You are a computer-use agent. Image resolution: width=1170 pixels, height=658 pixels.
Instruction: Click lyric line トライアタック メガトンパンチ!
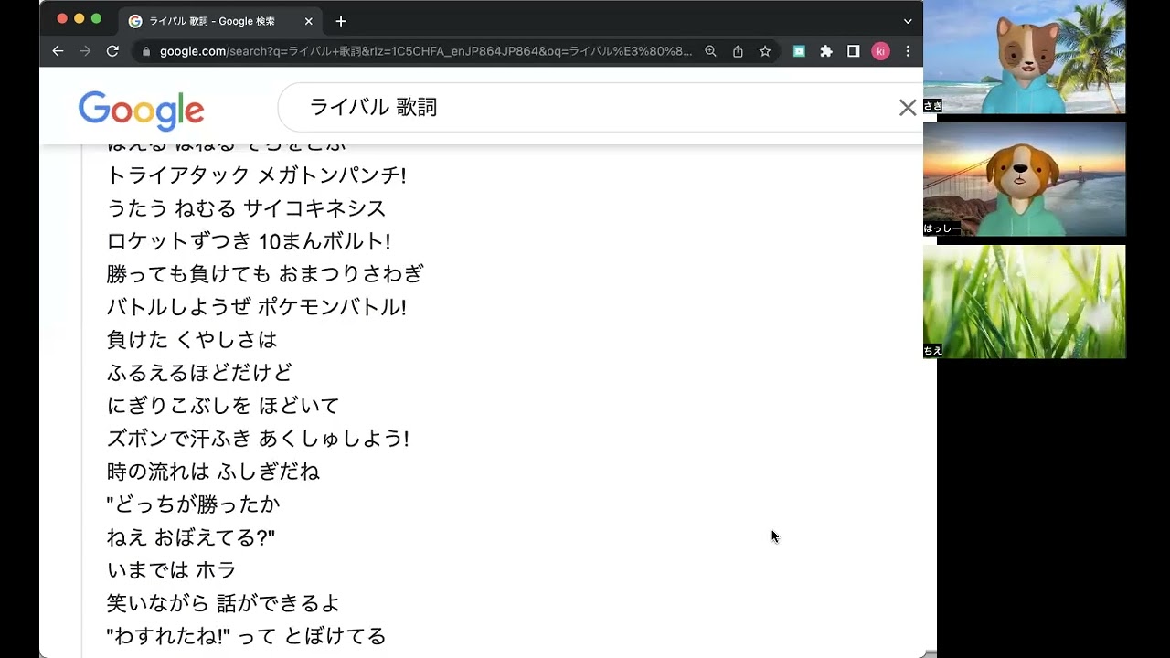click(x=256, y=175)
